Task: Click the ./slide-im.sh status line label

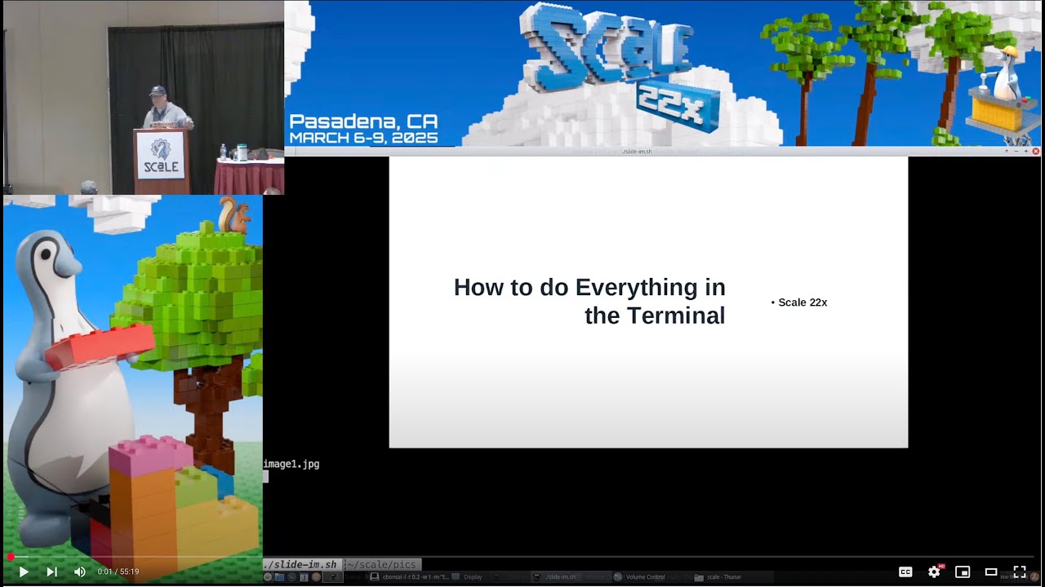Action: 301,564
